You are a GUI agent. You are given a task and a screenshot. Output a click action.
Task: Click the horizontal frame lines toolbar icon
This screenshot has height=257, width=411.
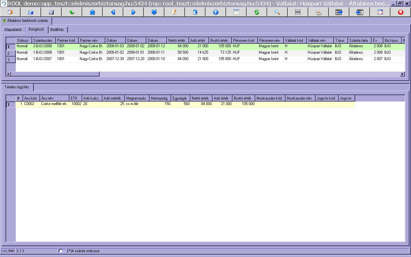[x=298, y=12]
